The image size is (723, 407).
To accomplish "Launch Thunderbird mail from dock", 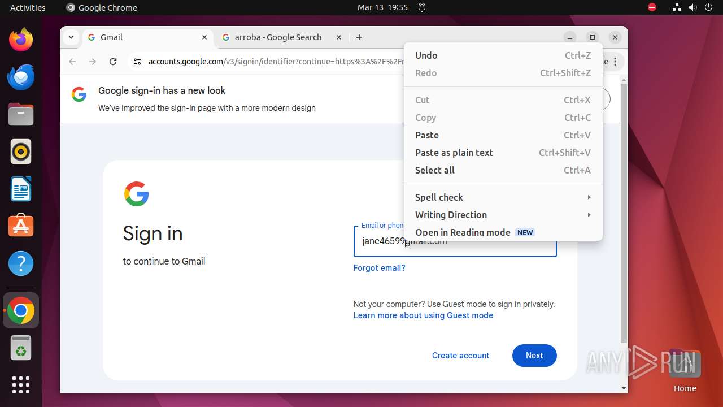I will point(21,77).
